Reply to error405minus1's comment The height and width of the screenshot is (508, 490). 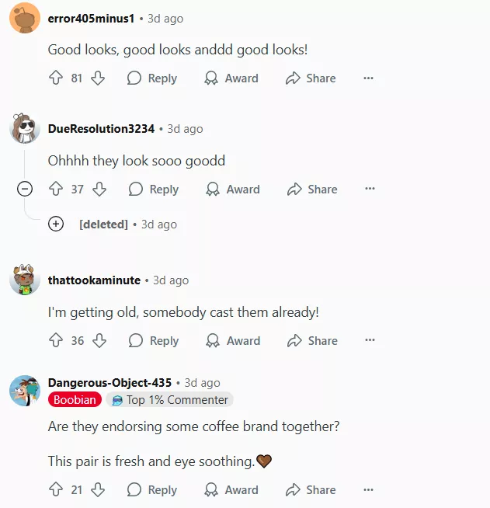pos(152,78)
